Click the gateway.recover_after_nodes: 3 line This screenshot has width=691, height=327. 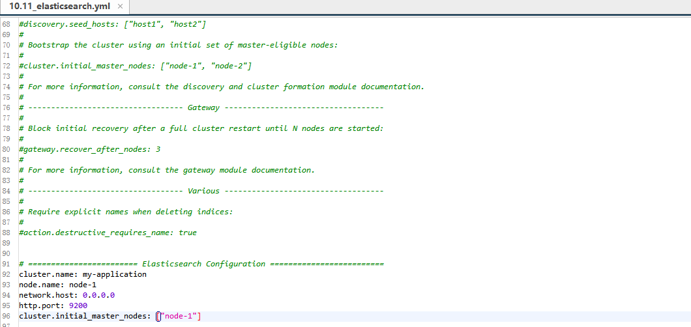coord(89,150)
